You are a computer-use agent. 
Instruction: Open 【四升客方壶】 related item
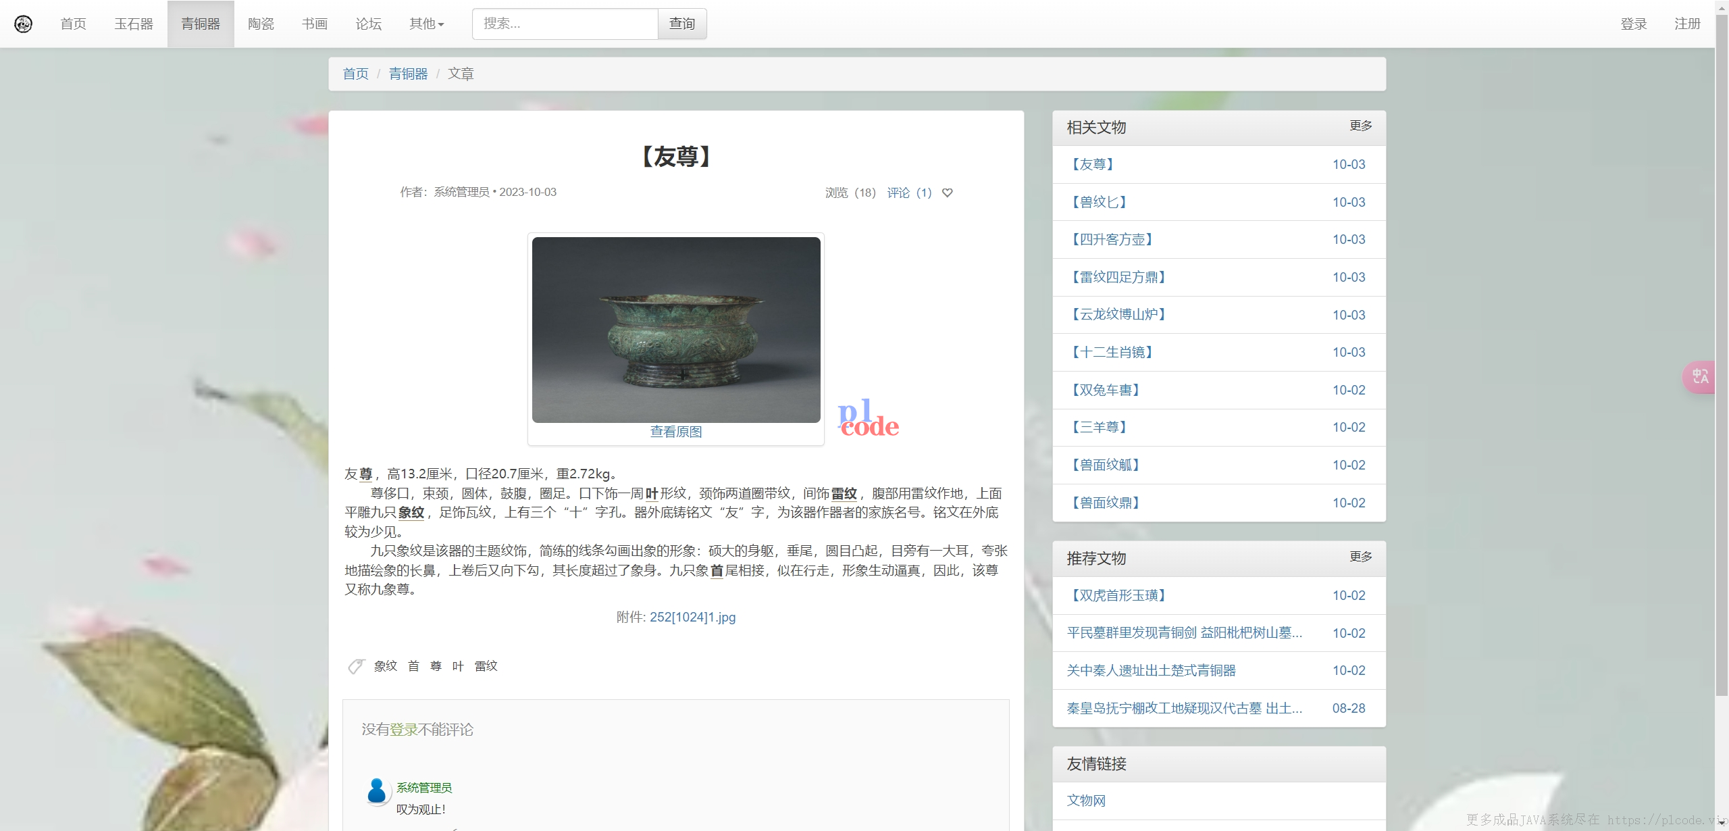click(1112, 239)
